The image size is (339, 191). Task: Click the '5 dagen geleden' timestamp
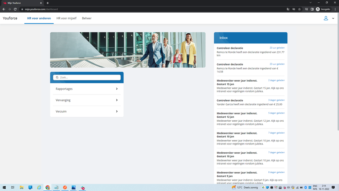(x=276, y=113)
